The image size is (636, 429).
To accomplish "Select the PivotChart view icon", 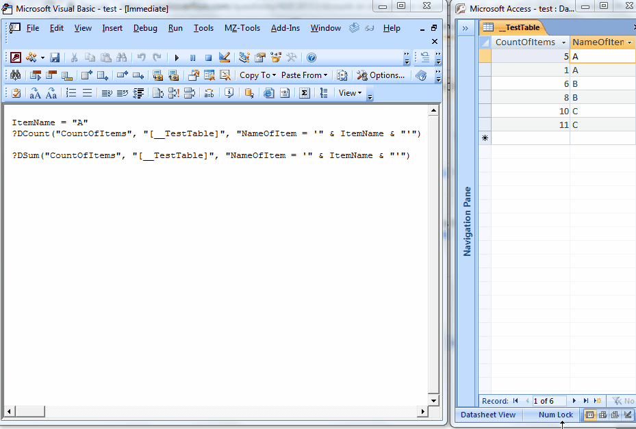I will pos(615,415).
